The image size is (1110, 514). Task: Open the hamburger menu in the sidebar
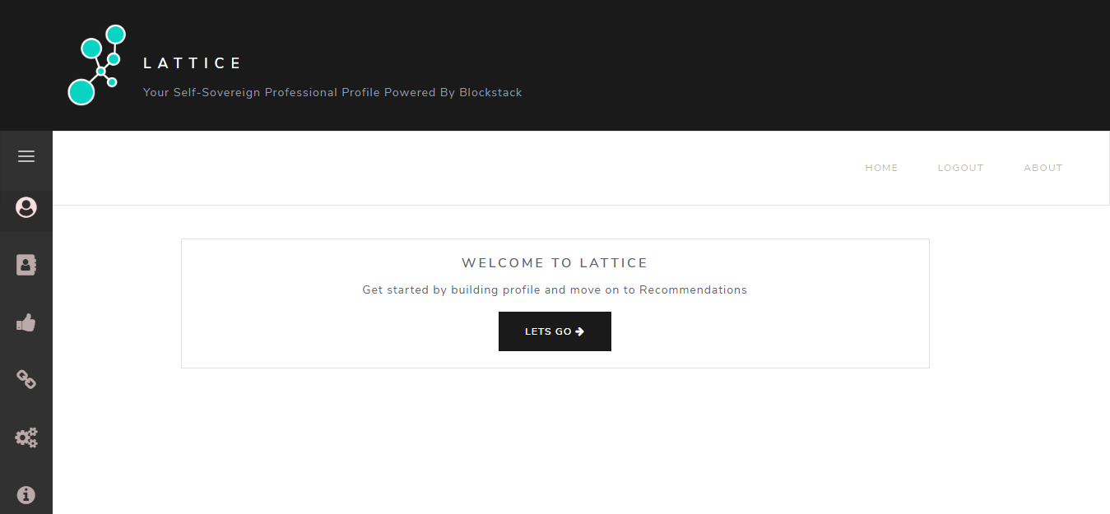pos(26,155)
